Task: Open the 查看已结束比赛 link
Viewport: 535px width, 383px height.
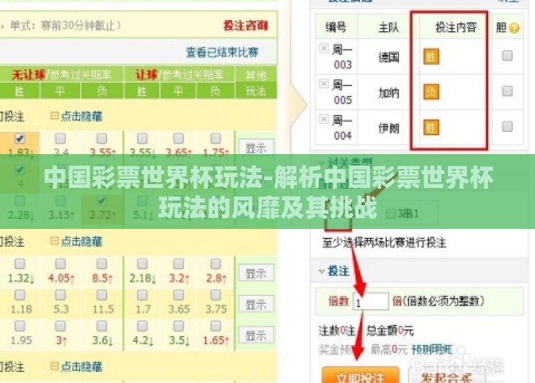Action: pos(222,52)
